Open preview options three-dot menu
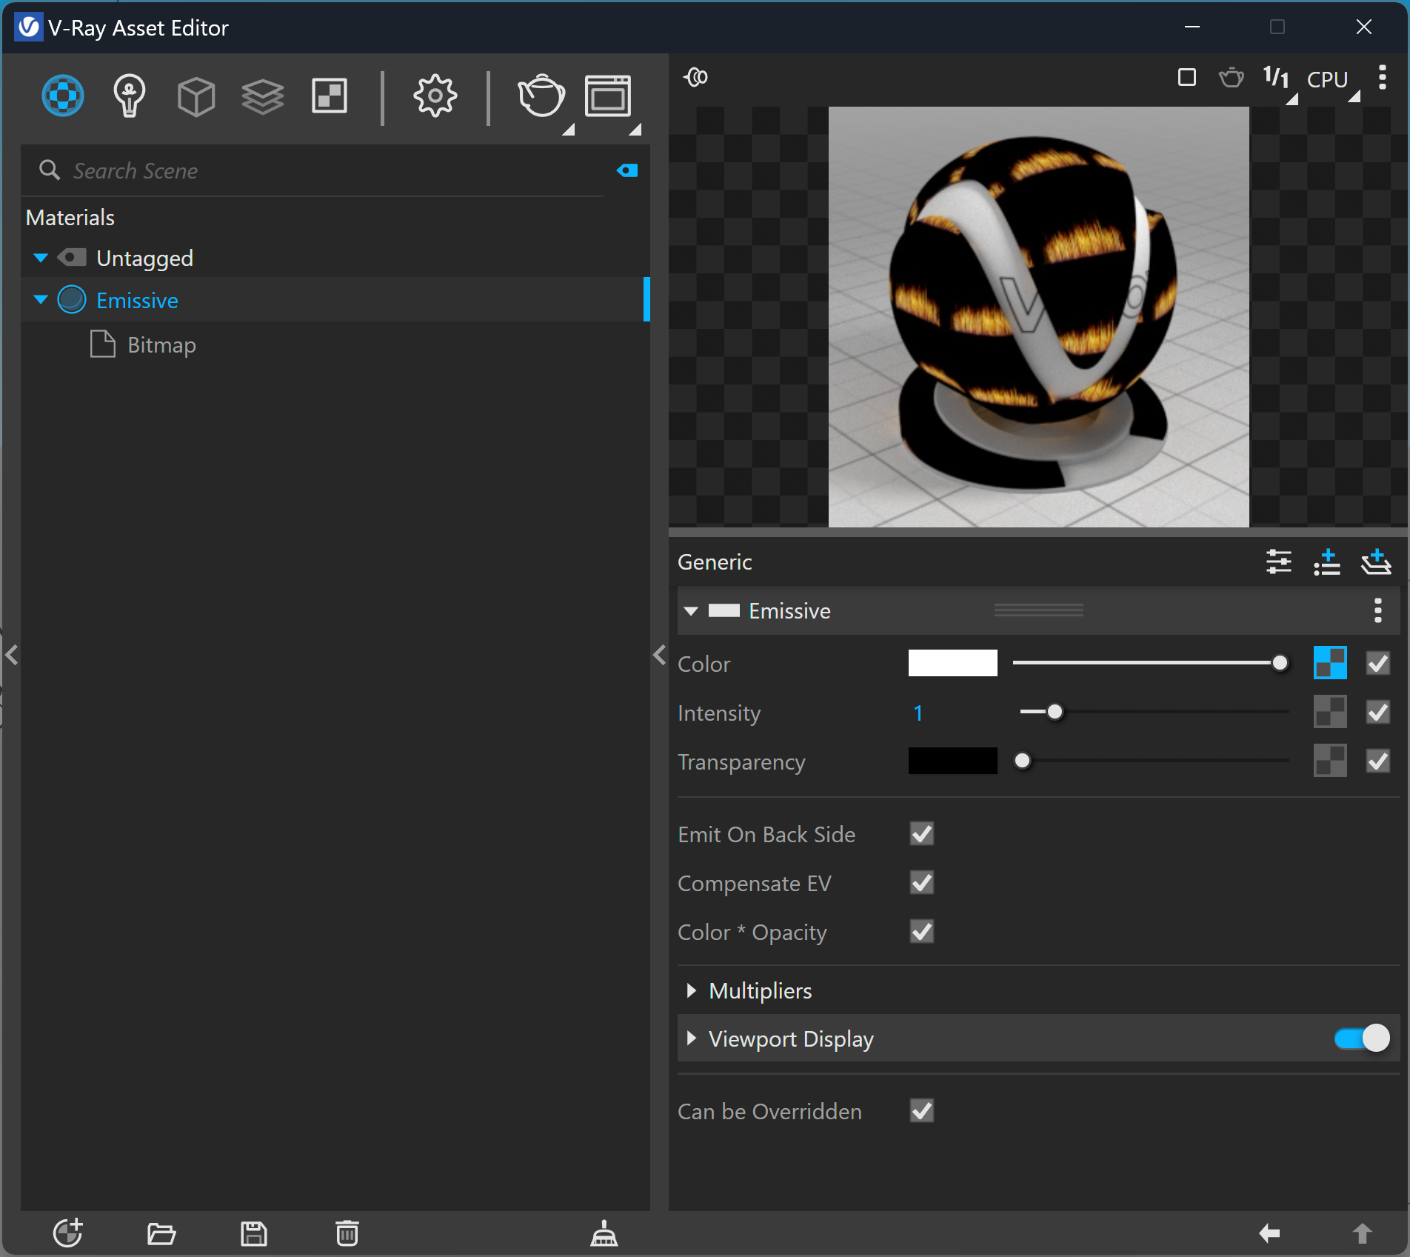 coord(1382,77)
